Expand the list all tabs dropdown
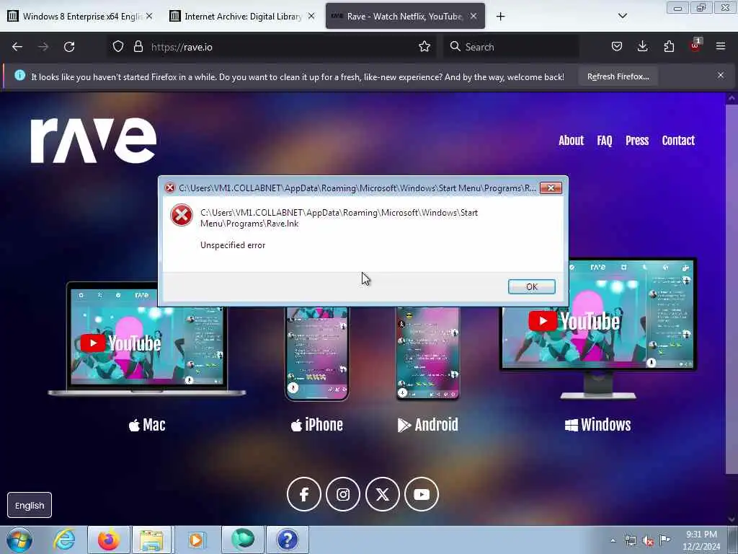Image resolution: width=738 pixels, height=554 pixels. pyautogui.click(x=622, y=16)
